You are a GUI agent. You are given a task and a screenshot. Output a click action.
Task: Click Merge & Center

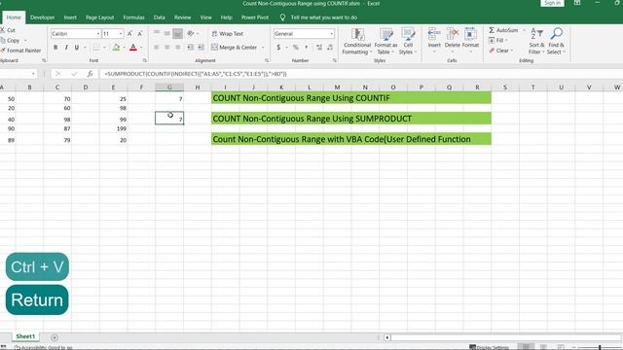234,48
